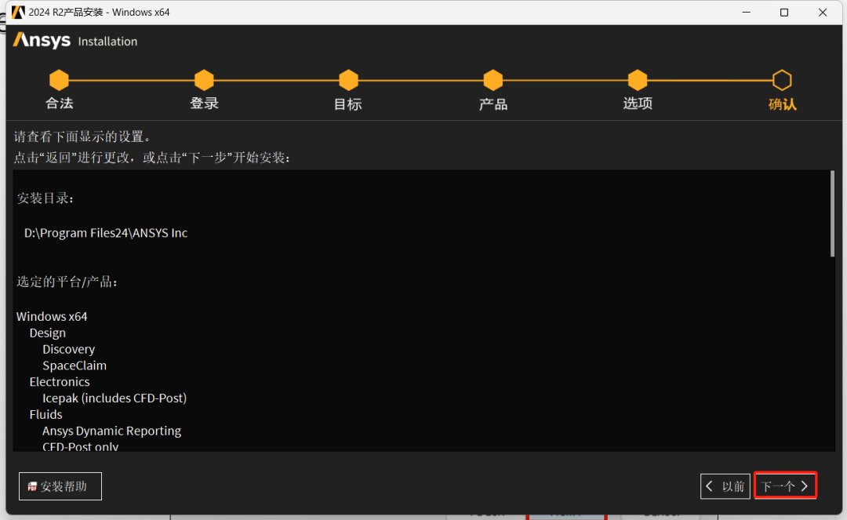Click the Installation header text

pos(107,42)
